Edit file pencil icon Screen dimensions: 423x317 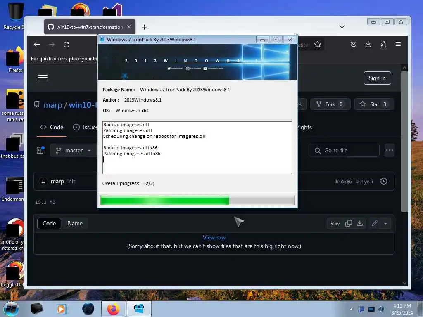coord(374,223)
